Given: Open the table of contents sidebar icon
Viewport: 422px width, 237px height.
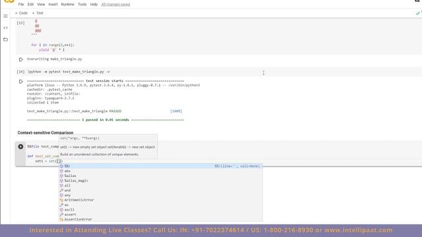Looking at the screenshot, I should tap(5, 16).
